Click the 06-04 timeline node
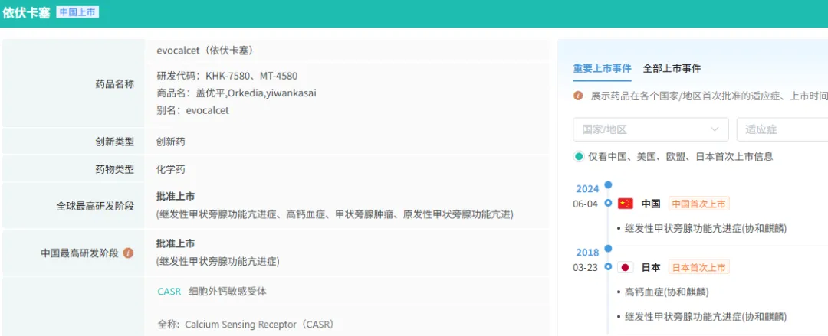This screenshot has height=336, width=828. pyautogui.click(x=608, y=203)
